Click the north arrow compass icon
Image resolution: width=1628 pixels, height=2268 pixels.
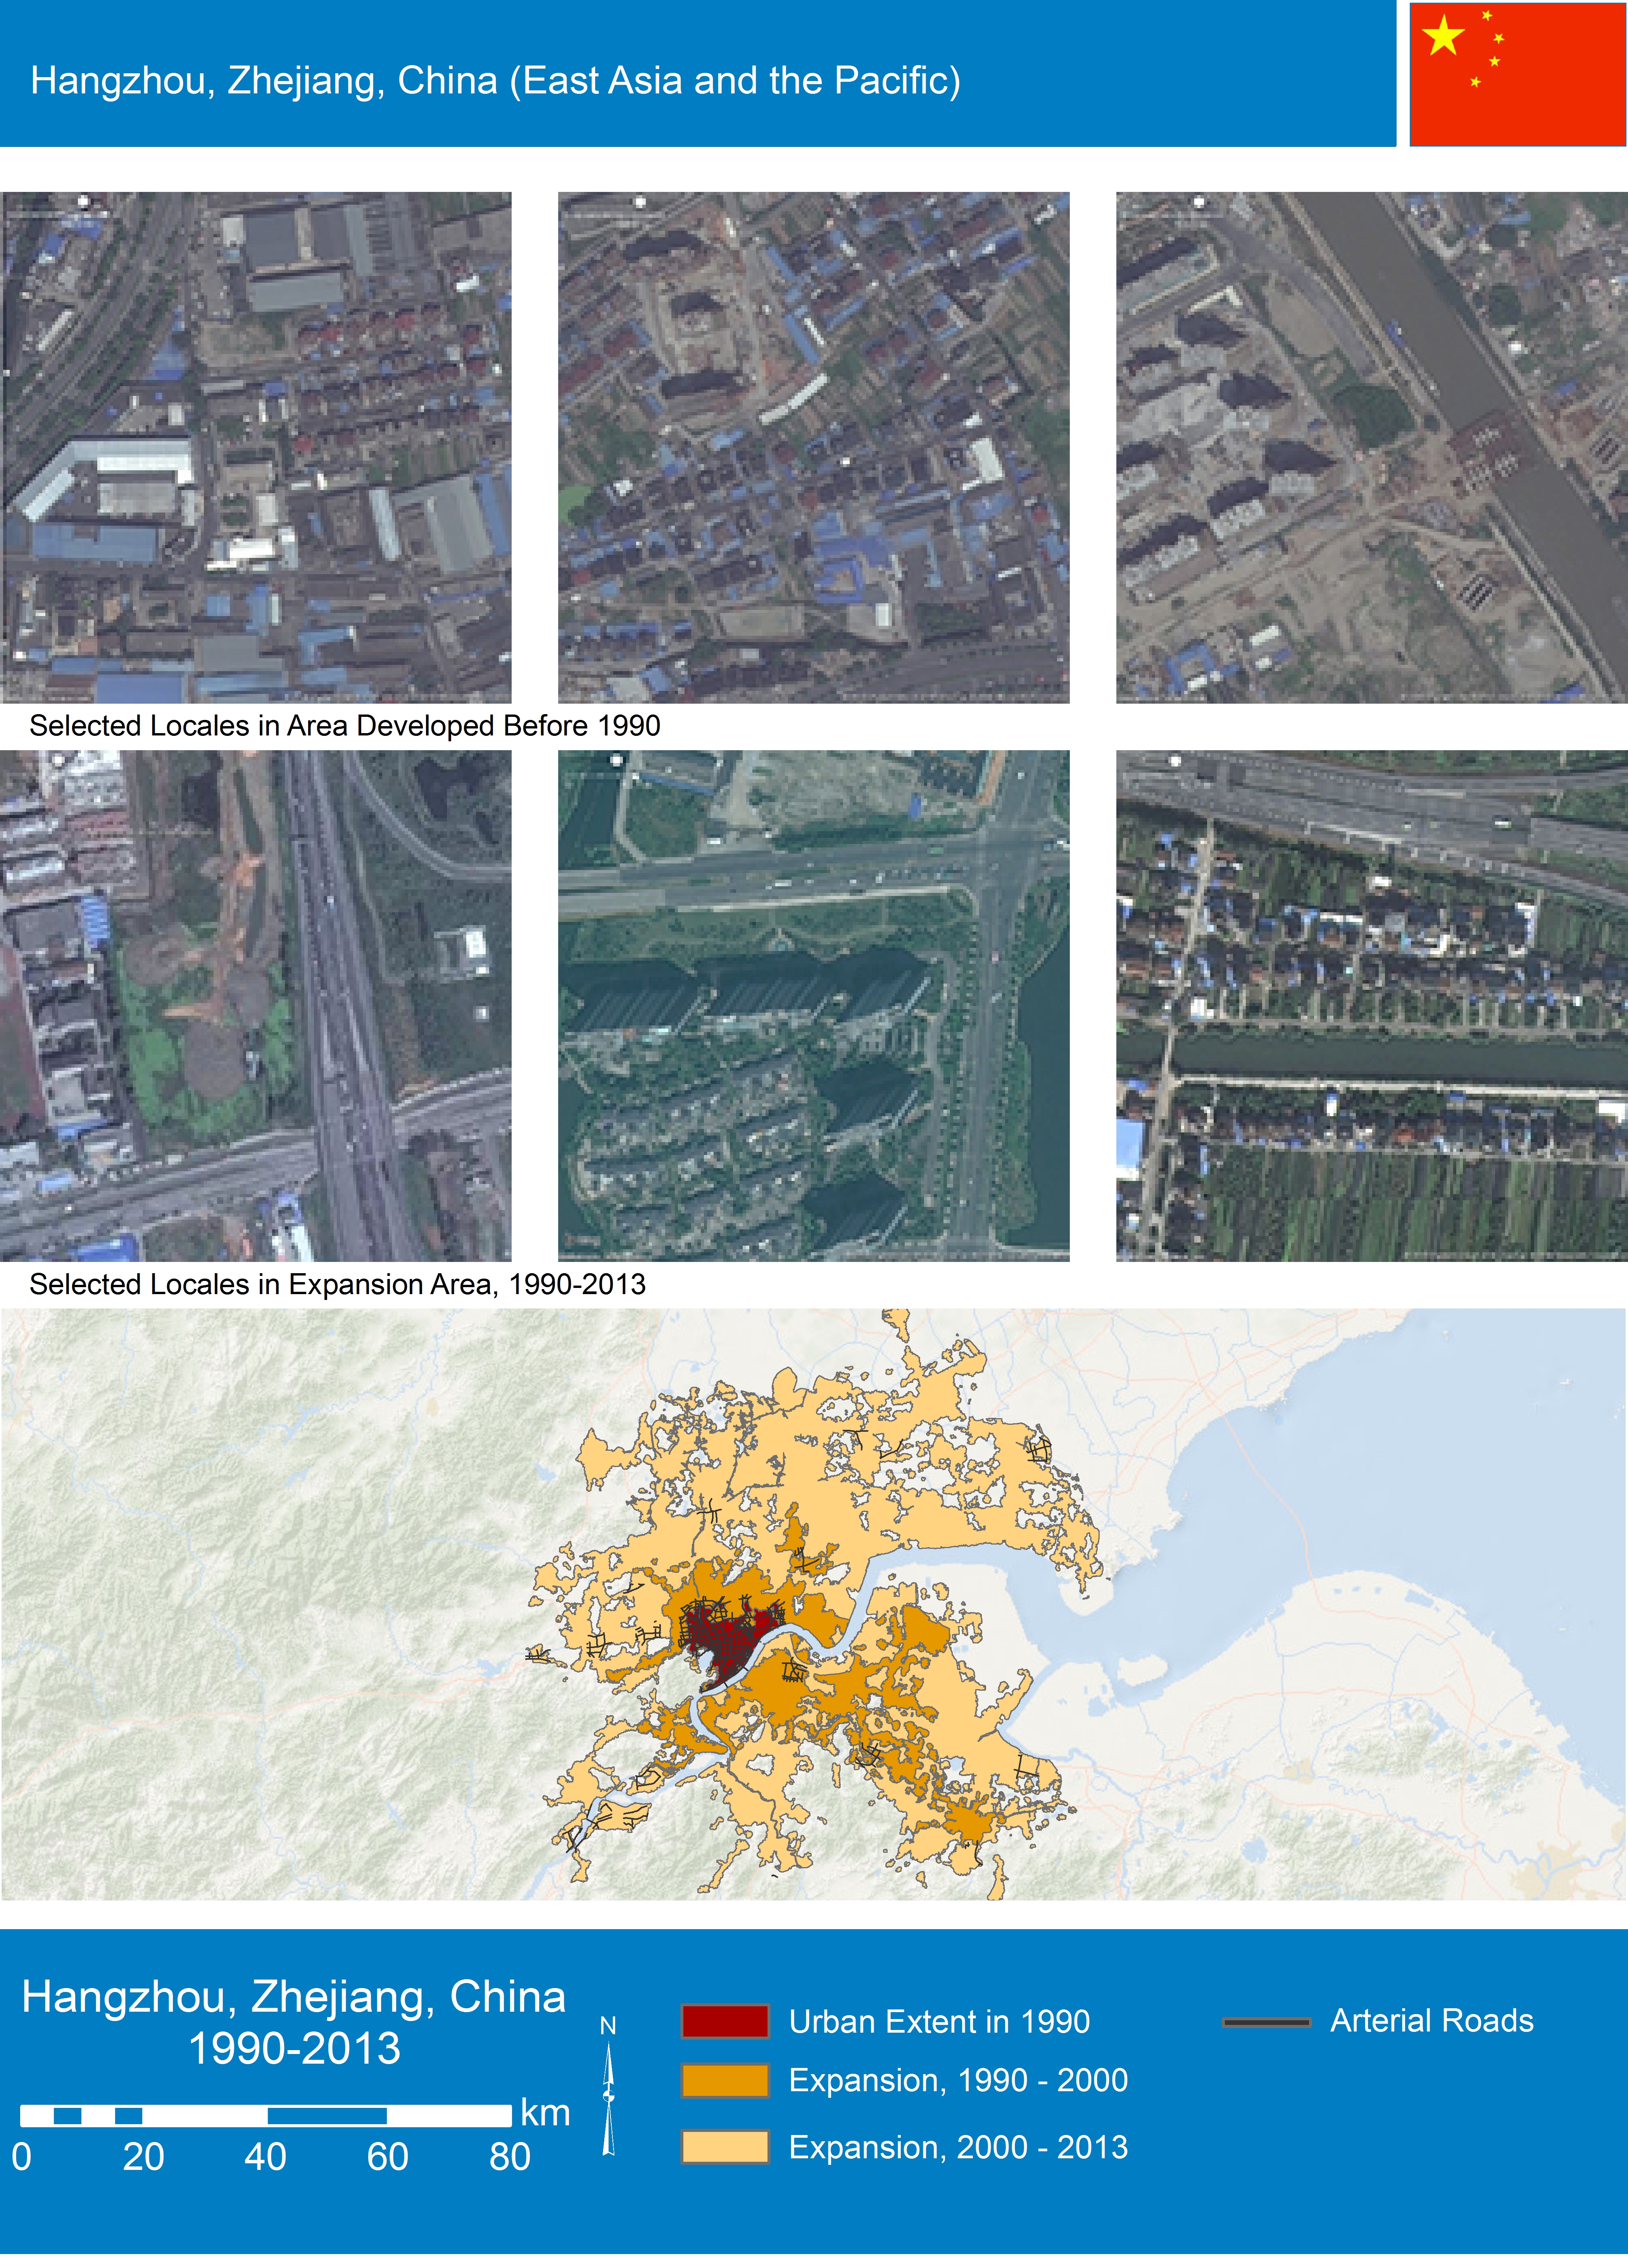(x=608, y=2096)
